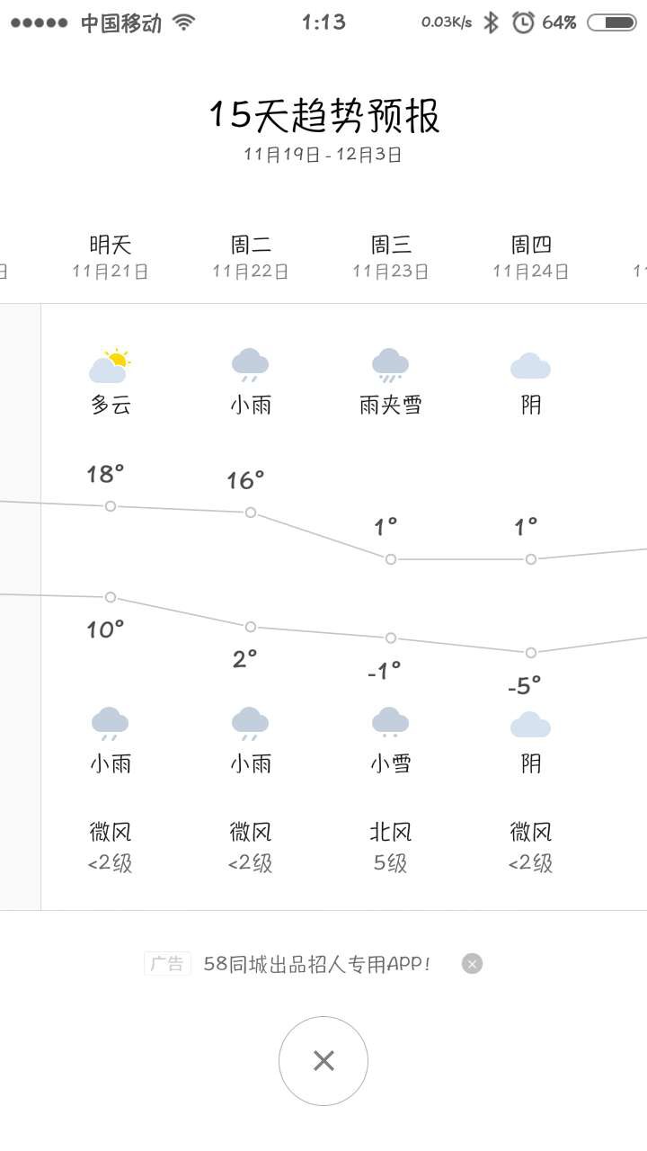Tap the -5° low temperature point on Thursday

[531, 653]
